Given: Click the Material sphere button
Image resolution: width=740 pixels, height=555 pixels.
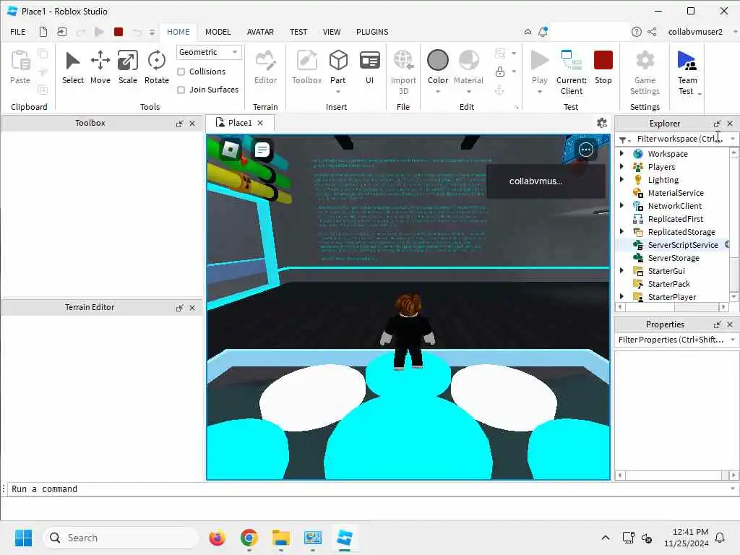Looking at the screenshot, I should click(x=468, y=61).
